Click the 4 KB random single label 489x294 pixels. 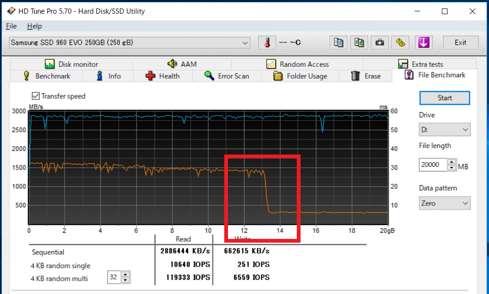tap(60, 266)
